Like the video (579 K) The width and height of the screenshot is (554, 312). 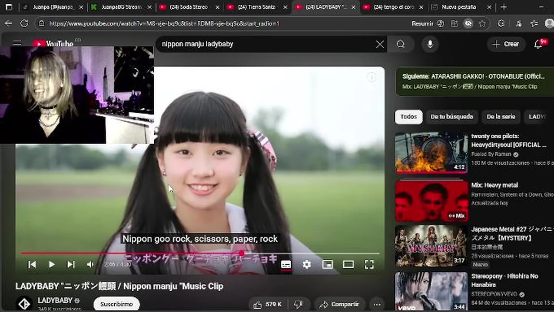[267, 304]
